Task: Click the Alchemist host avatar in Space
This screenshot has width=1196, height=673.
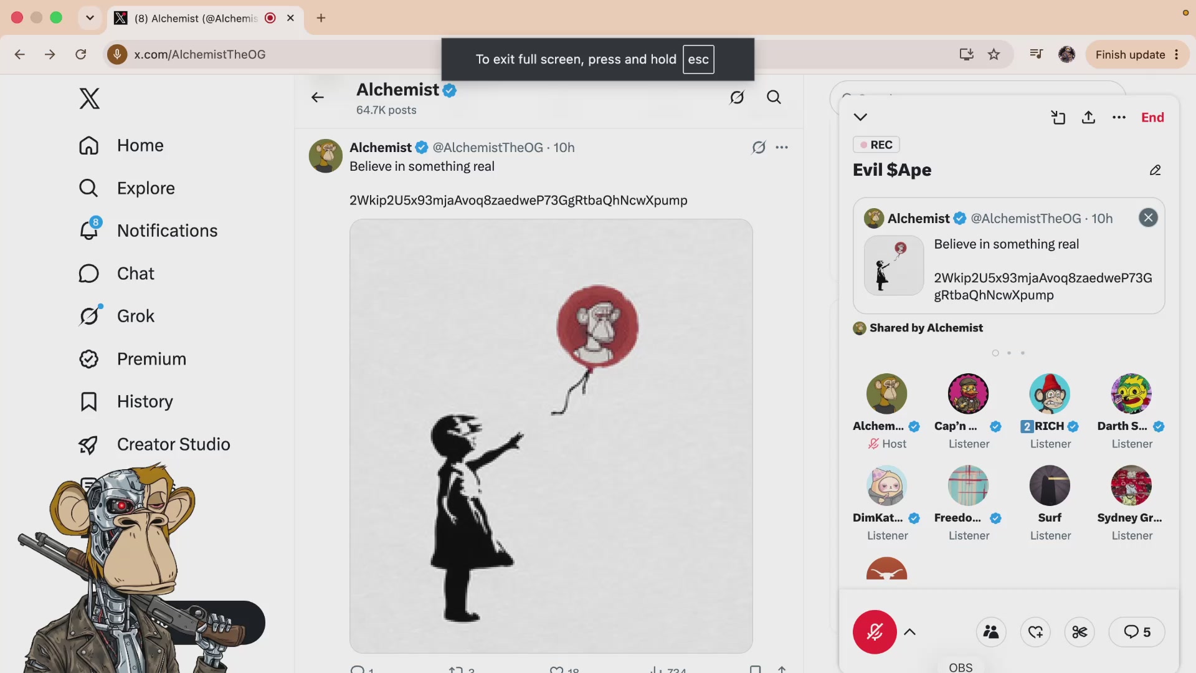Action: pos(886,394)
